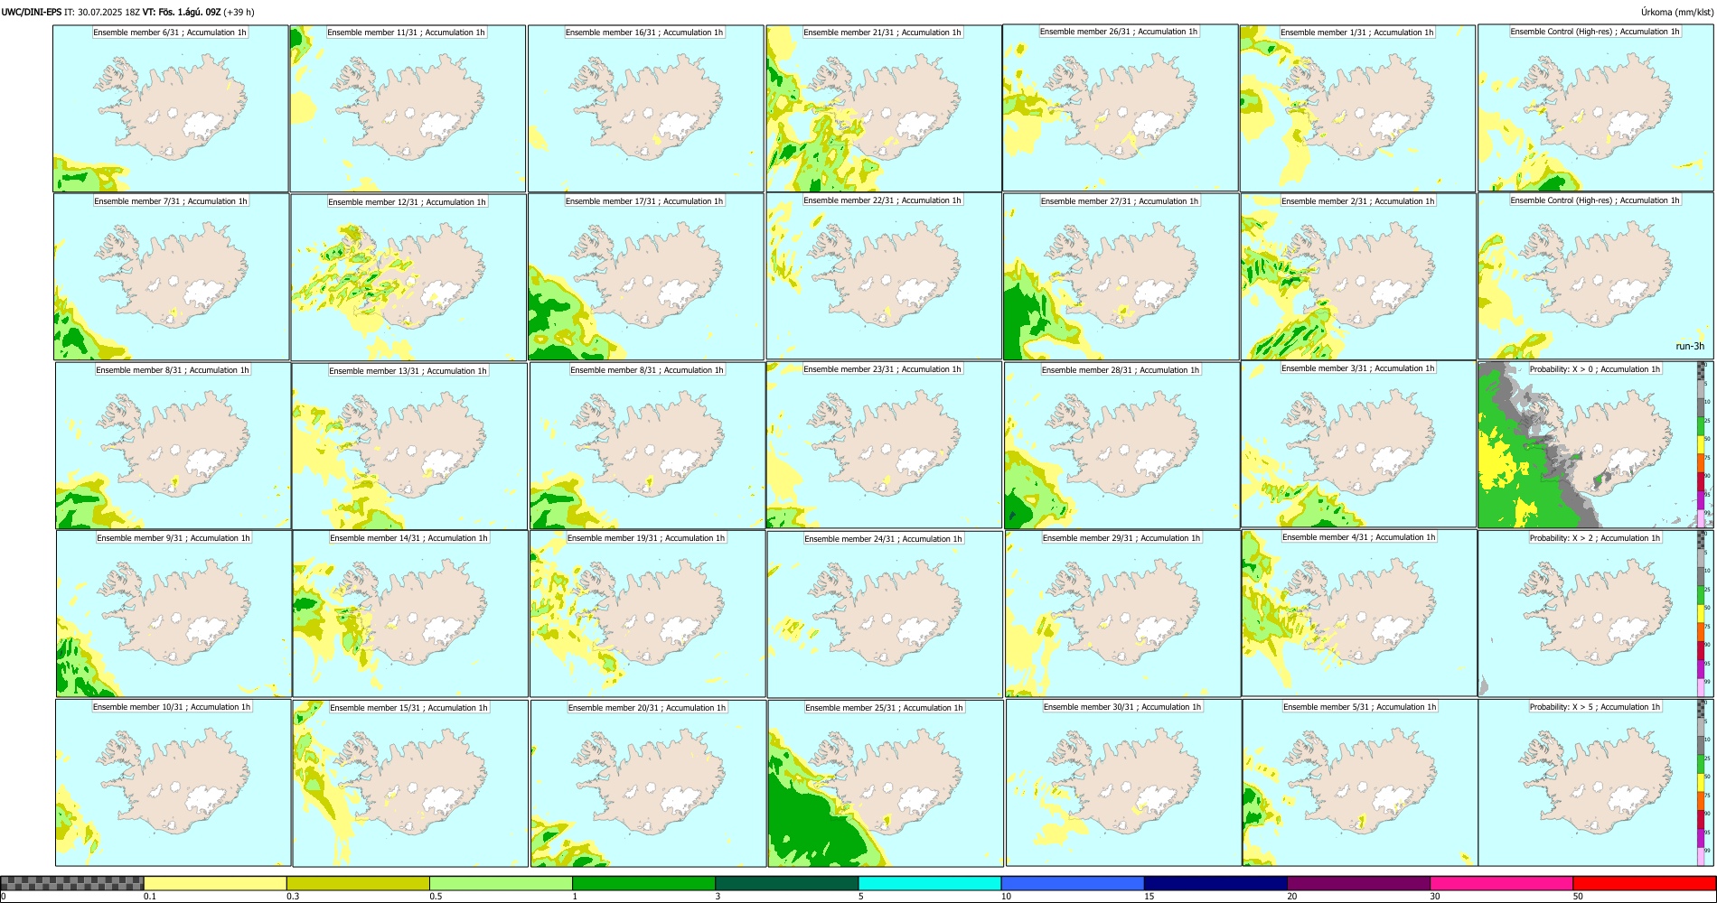
Task: Select the Ensemble member 25/31 map panel
Action: (x=886, y=784)
